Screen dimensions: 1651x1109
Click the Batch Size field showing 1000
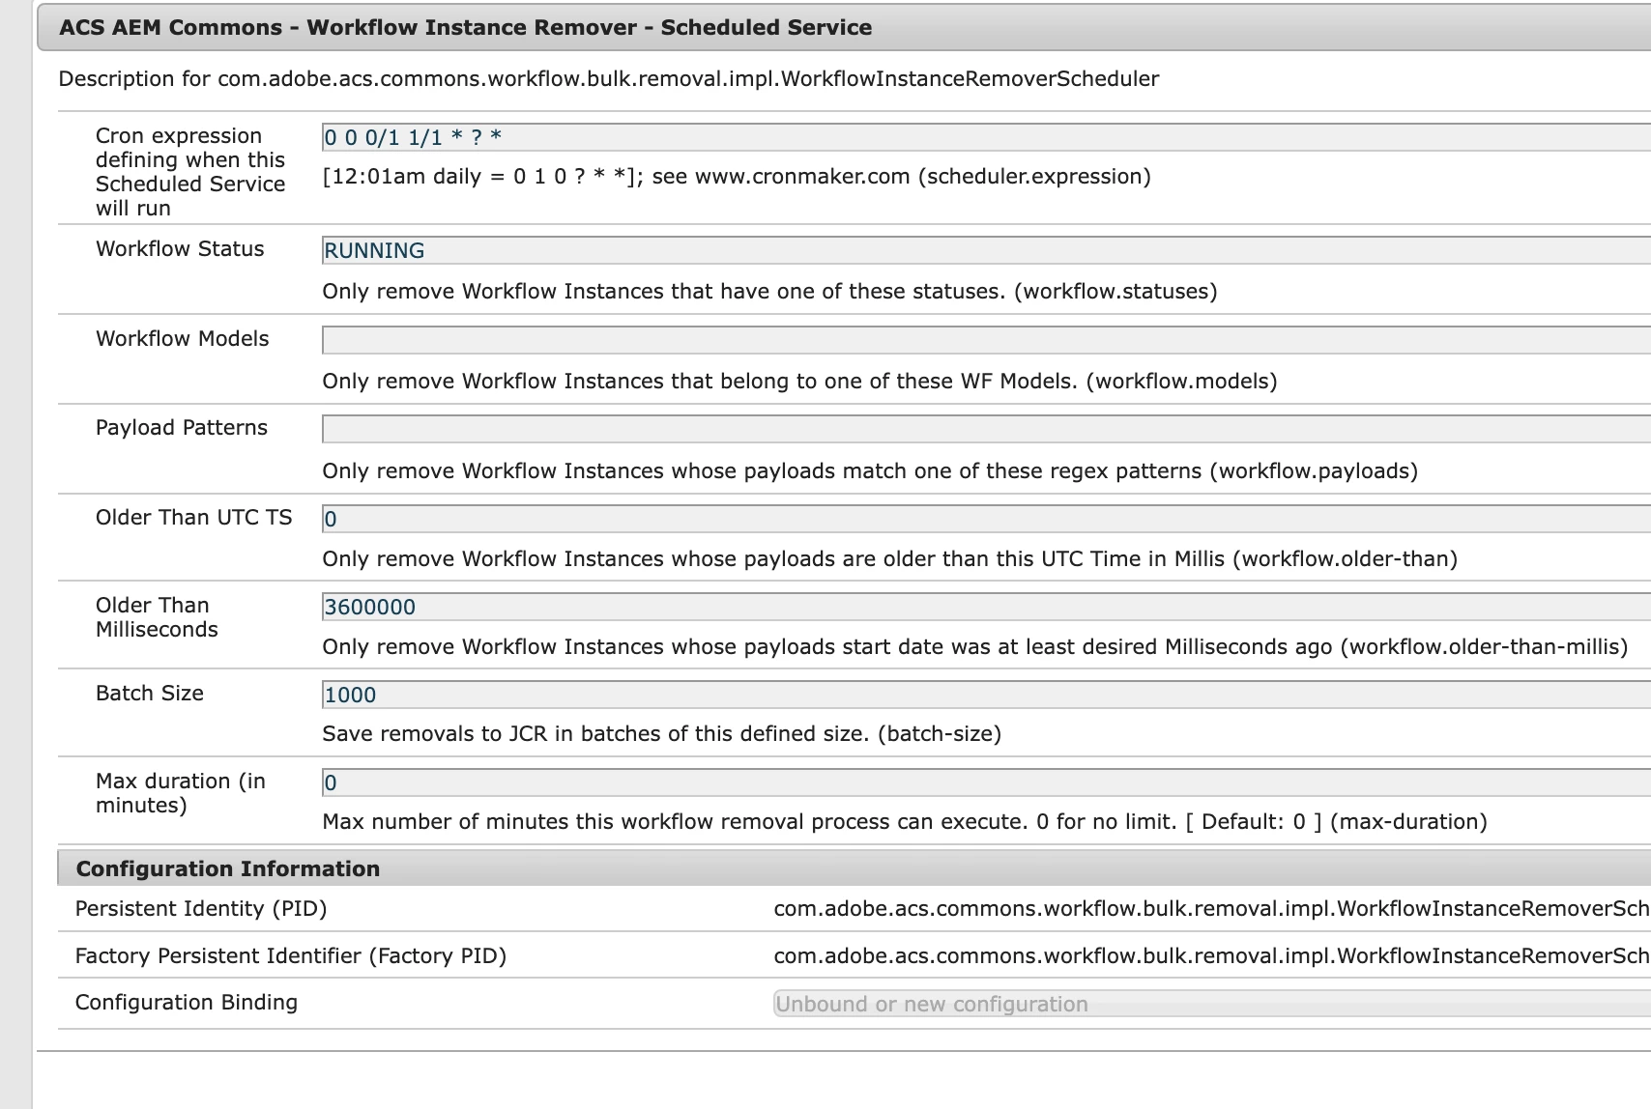[986, 695]
